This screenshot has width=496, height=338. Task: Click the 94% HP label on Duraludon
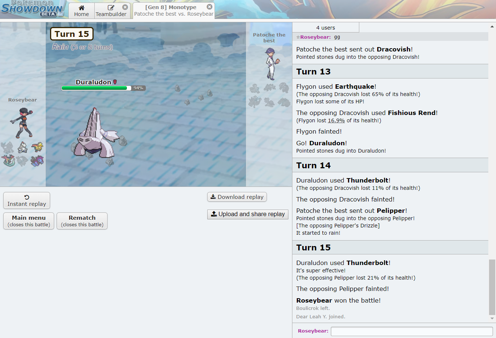138,88
